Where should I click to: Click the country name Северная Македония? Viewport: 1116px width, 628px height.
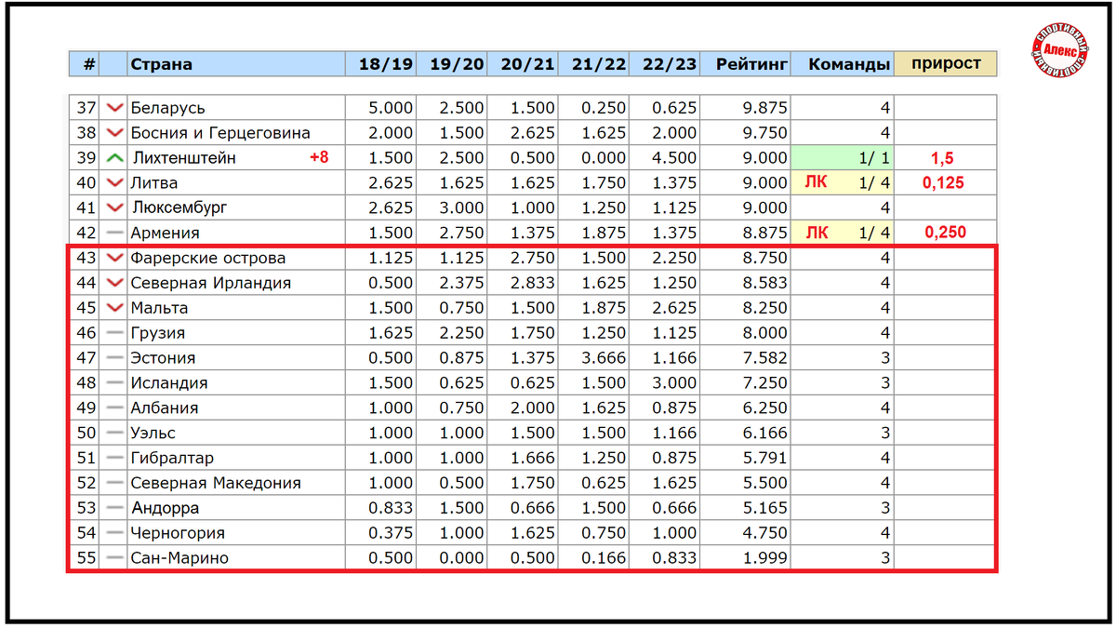[216, 483]
